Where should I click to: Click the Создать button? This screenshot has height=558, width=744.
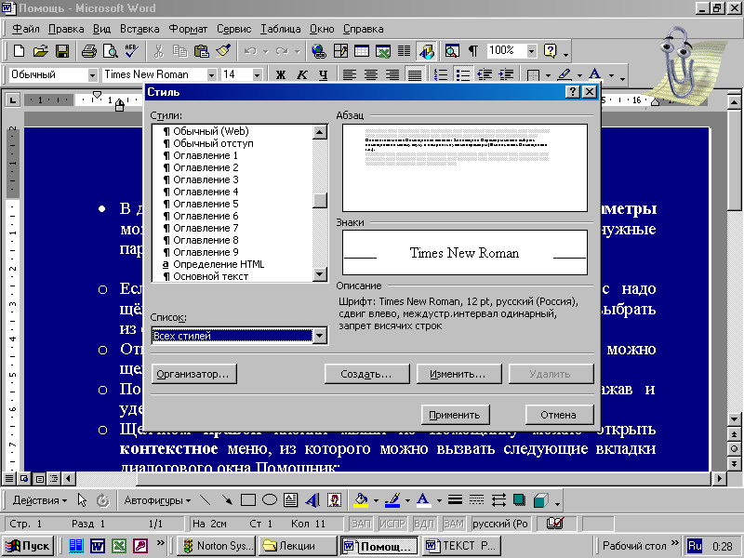366,374
